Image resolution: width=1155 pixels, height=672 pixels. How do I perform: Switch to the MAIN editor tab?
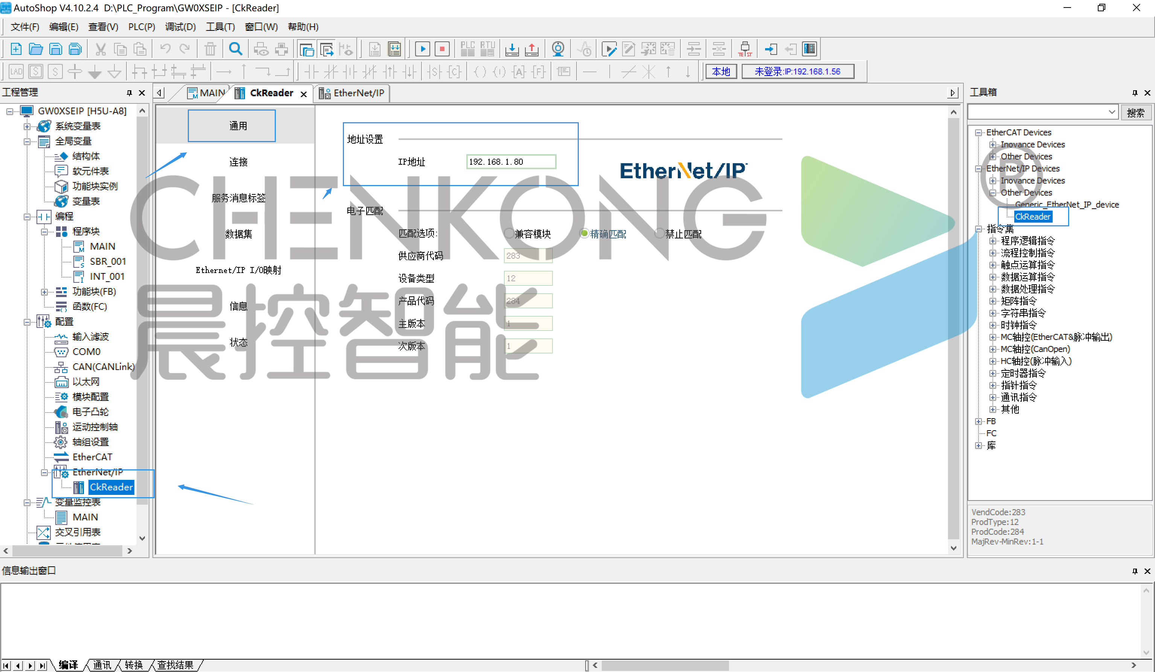pyautogui.click(x=206, y=93)
